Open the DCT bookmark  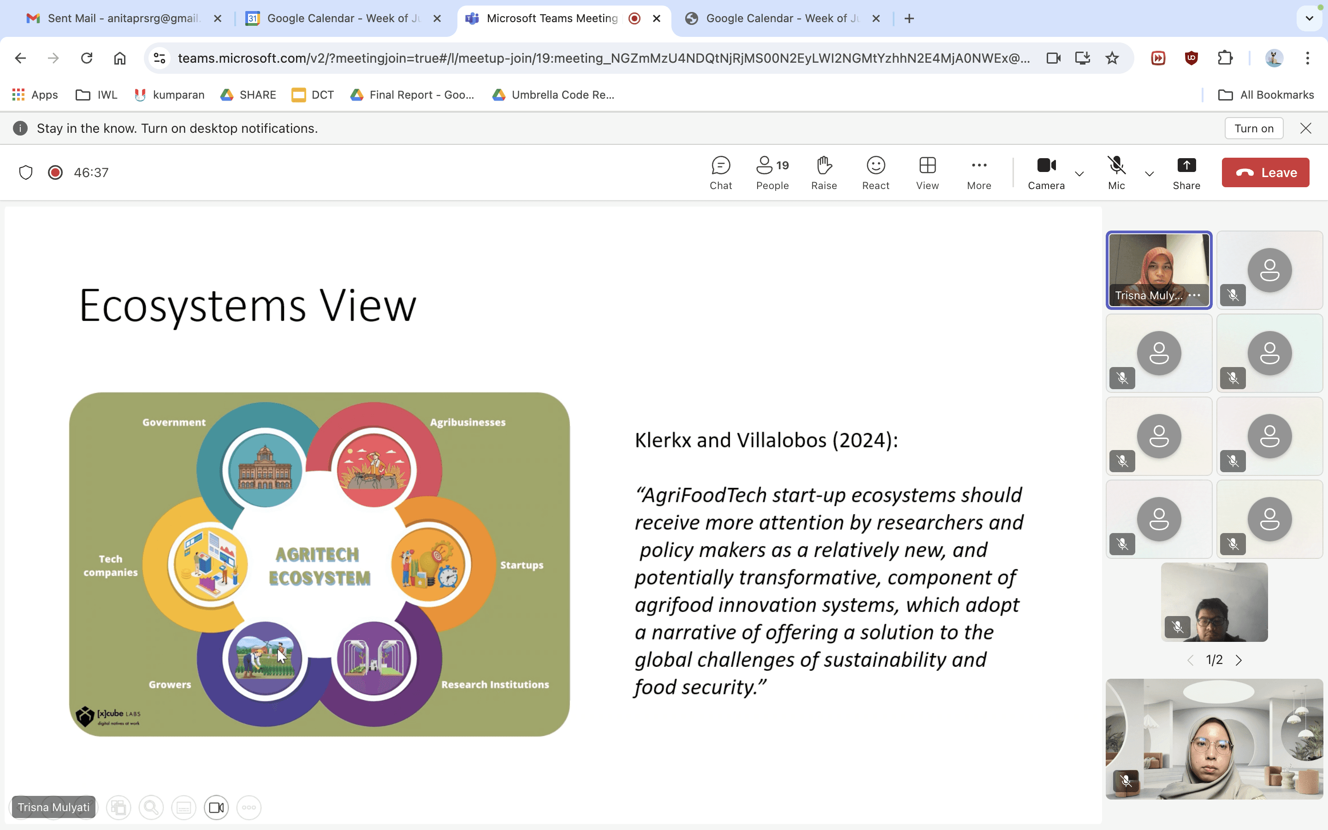point(313,95)
